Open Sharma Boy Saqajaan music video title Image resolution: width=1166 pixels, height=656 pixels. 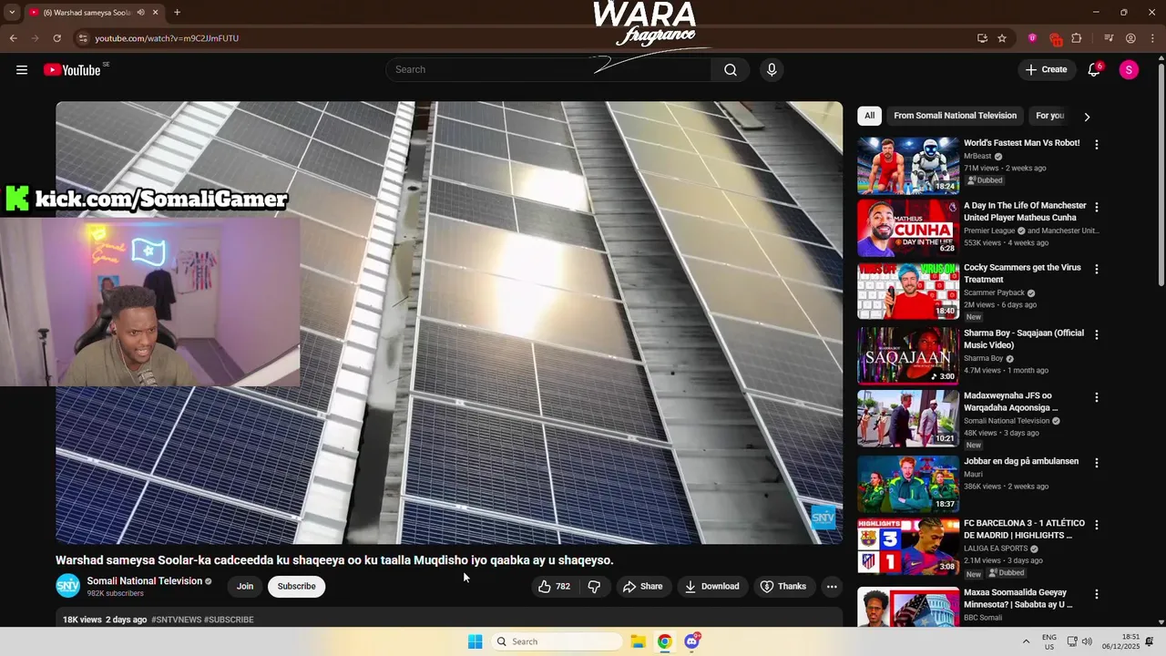pos(1024,339)
